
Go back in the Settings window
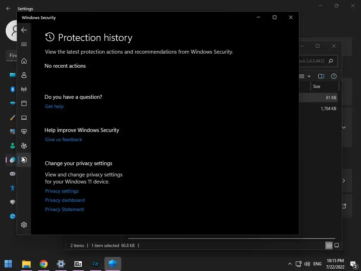(8, 8)
